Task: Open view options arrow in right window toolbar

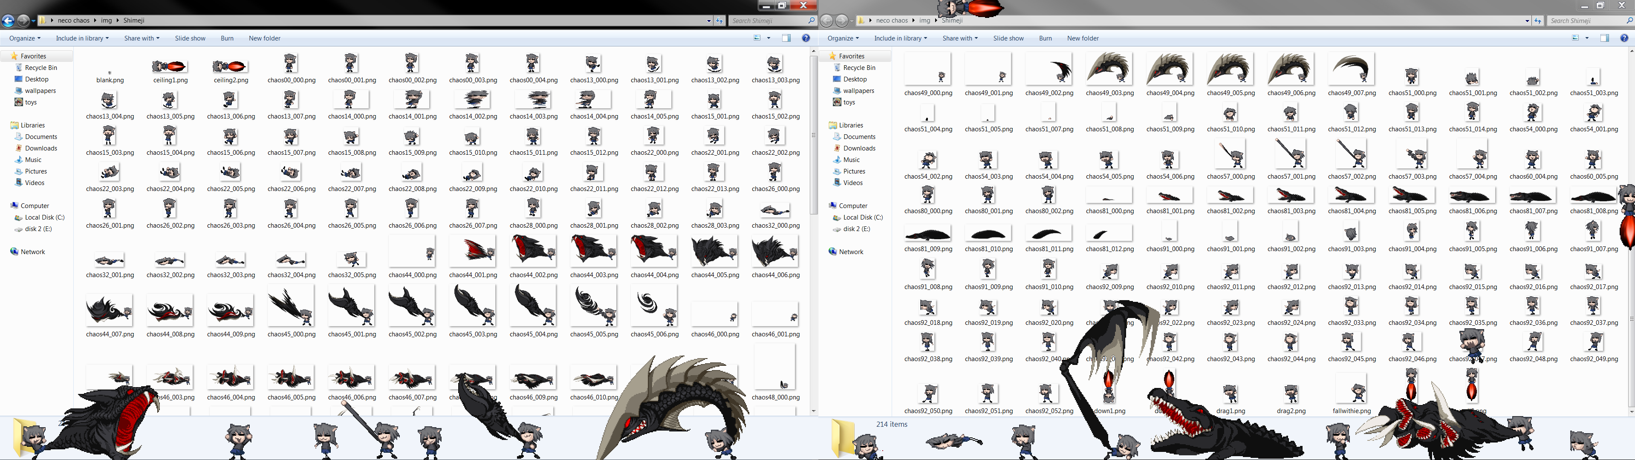Action: point(1587,38)
